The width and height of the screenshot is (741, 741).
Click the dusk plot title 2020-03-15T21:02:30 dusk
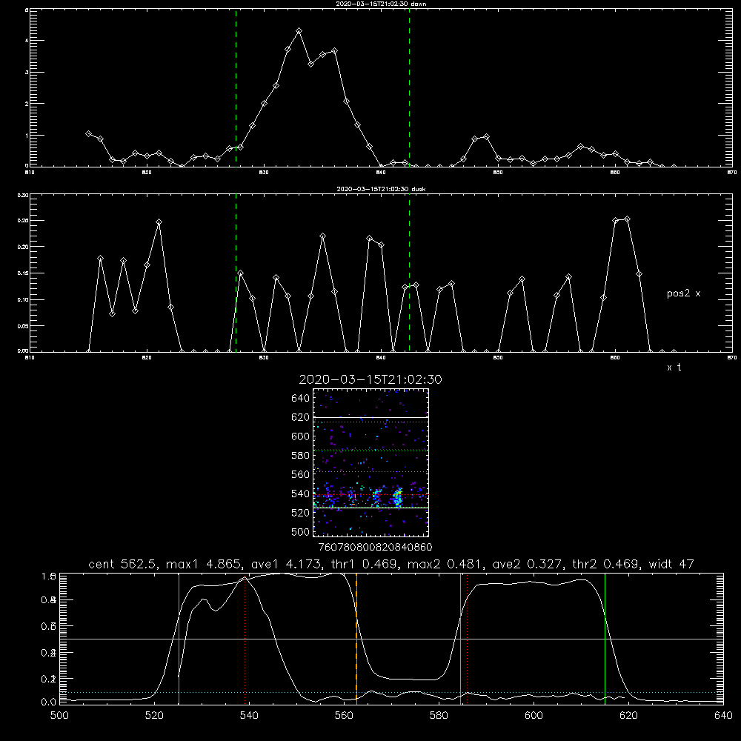pos(381,188)
